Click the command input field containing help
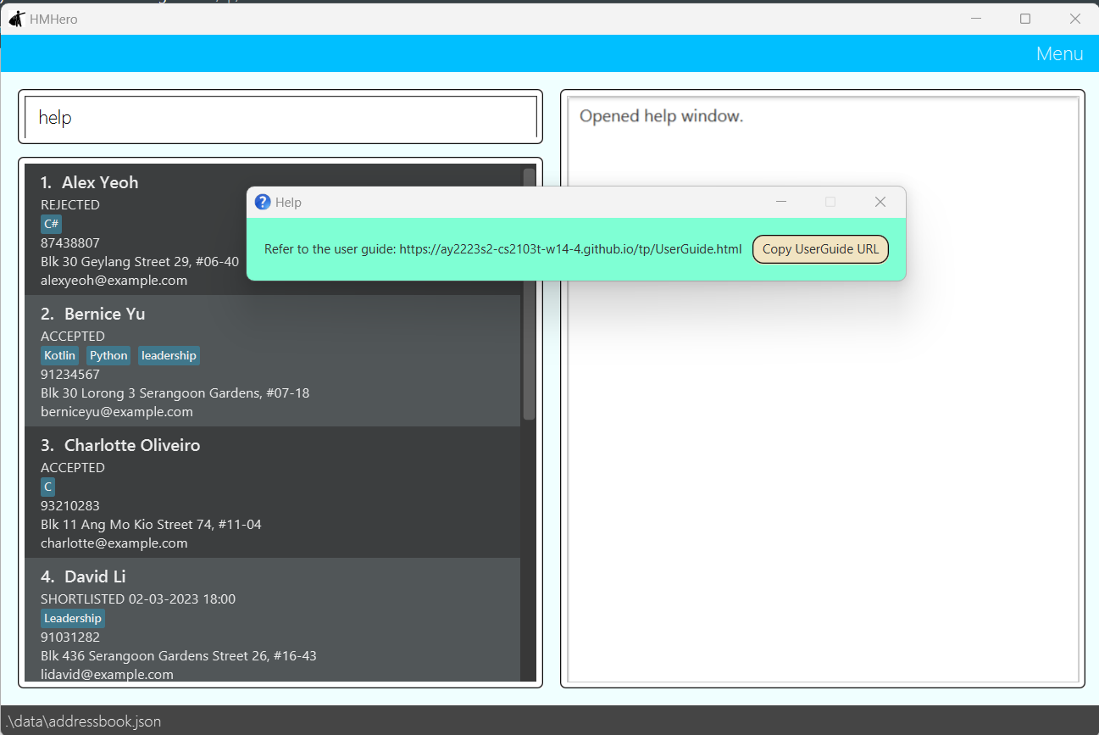This screenshot has height=735, width=1099. pos(280,117)
